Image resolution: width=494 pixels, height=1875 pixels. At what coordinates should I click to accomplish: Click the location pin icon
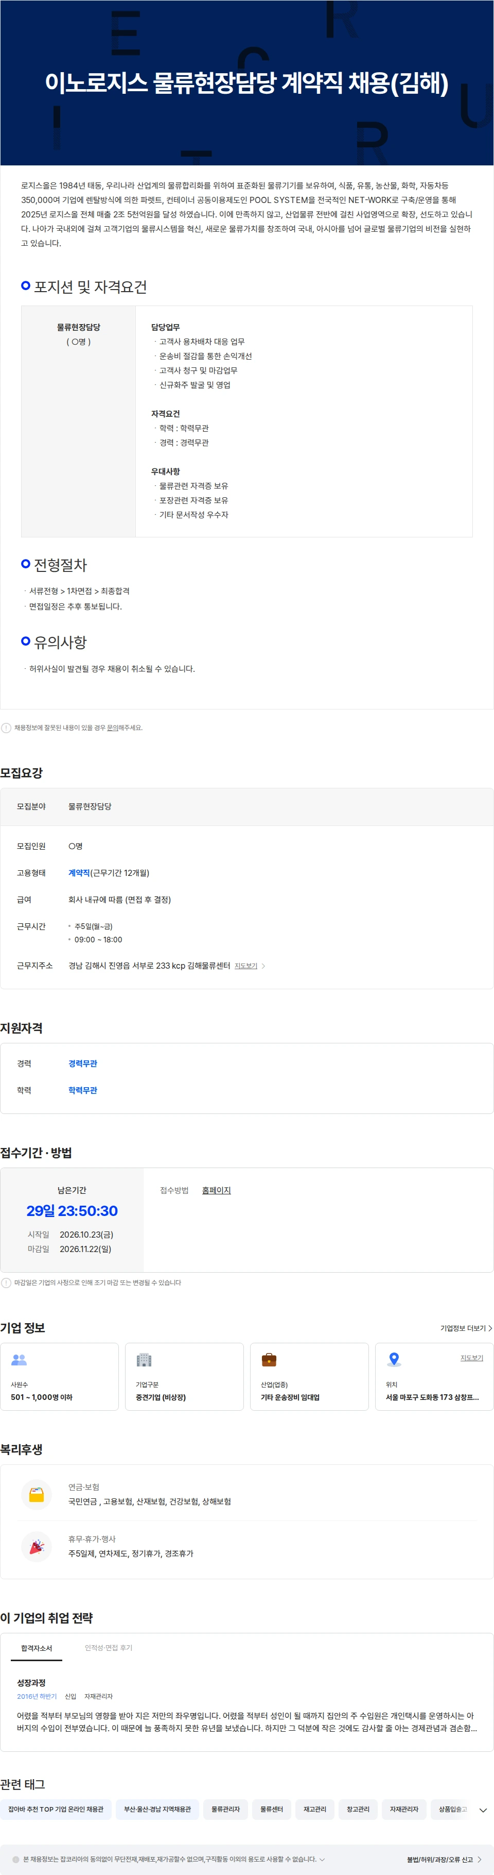[394, 1359]
